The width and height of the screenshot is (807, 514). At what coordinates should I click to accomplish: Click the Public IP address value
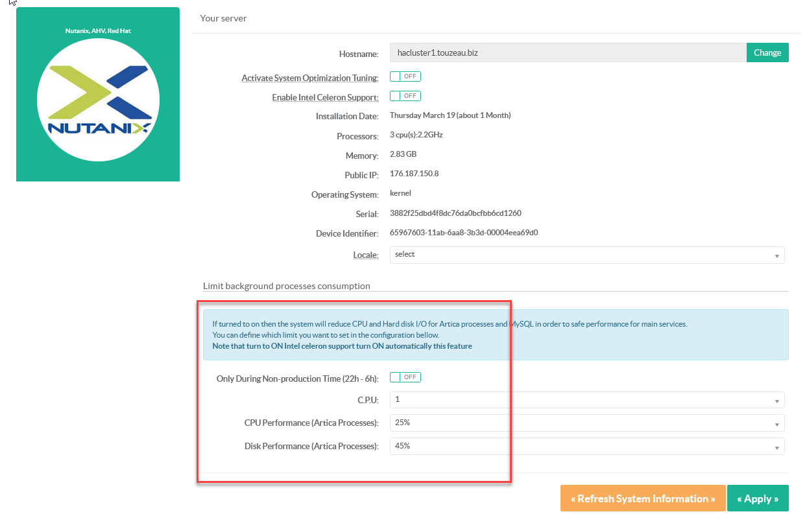414,174
